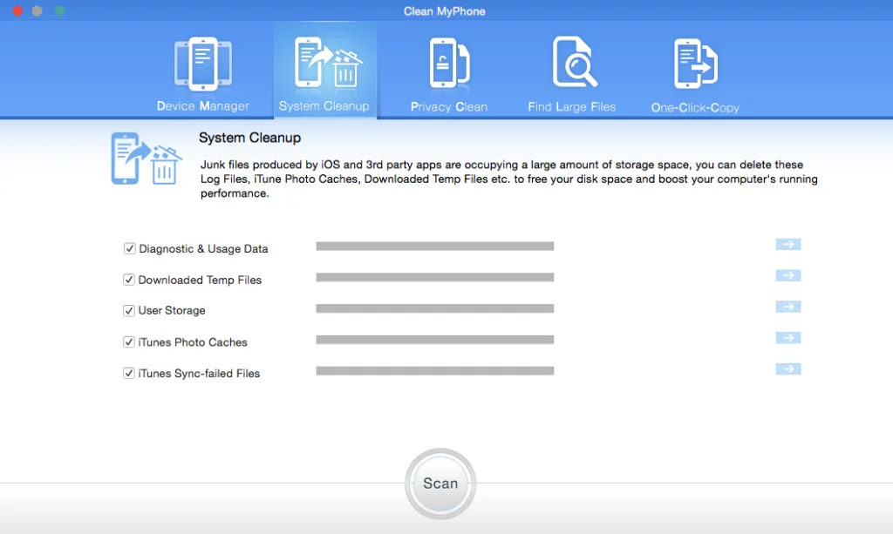This screenshot has width=893, height=534.
Task: Click the iTunes Sync-failed Files label
Action: [x=199, y=374]
